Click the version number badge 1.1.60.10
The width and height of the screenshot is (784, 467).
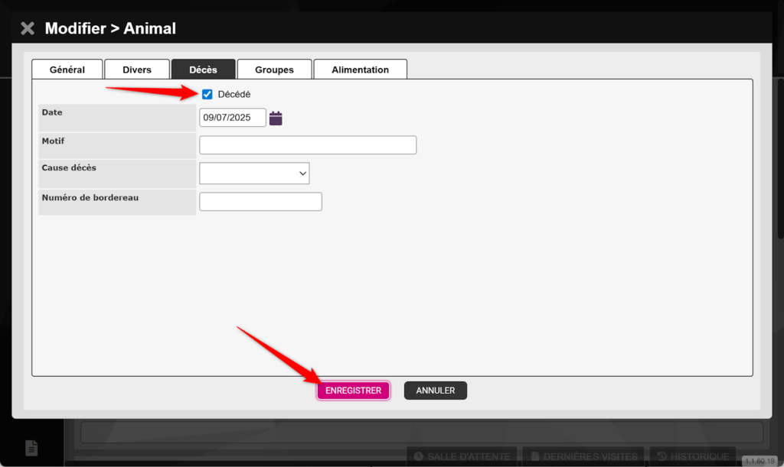(760, 462)
